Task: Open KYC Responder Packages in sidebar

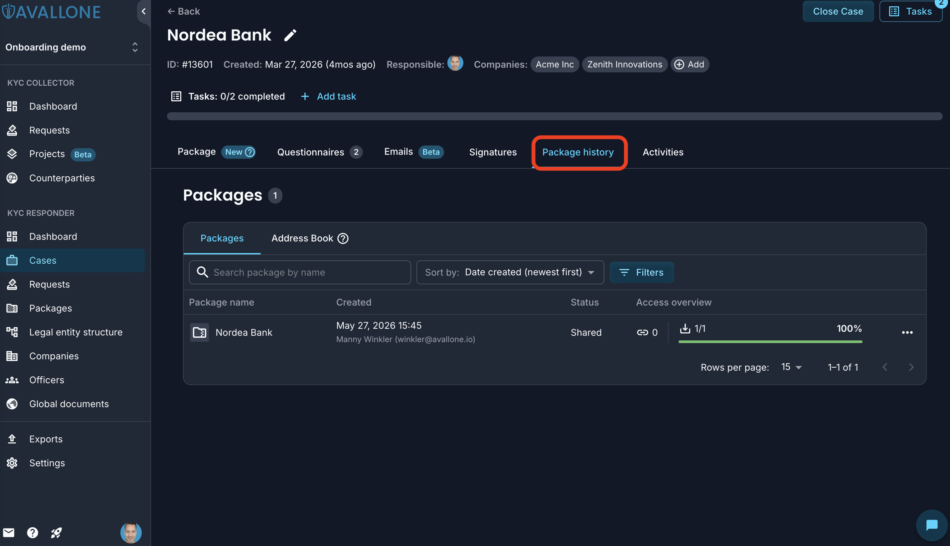Action: (x=73, y=308)
